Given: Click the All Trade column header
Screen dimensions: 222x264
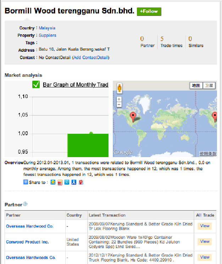Looking at the screenshot, I should 205,215.
